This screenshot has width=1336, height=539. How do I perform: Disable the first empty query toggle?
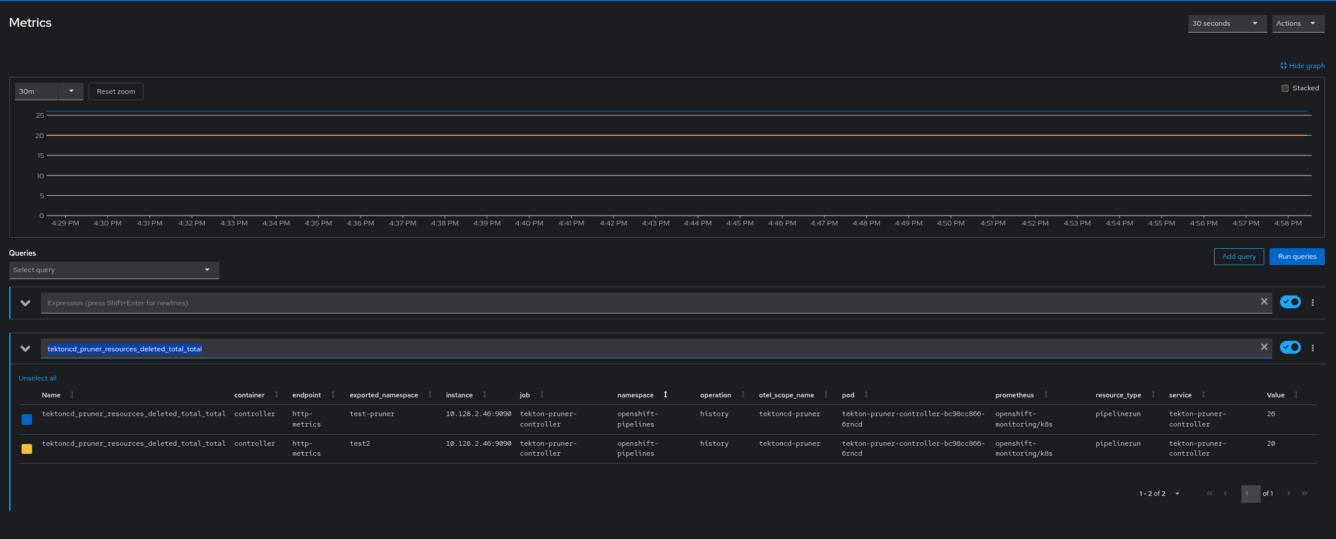pyautogui.click(x=1290, y=302)
